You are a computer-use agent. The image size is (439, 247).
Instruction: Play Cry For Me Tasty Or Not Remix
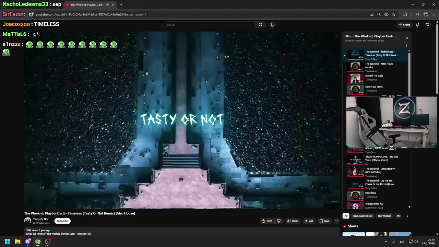pyautogui.click(x=375, y=184)
